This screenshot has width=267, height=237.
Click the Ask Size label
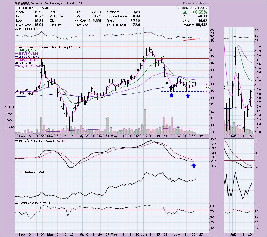[57, 16]
